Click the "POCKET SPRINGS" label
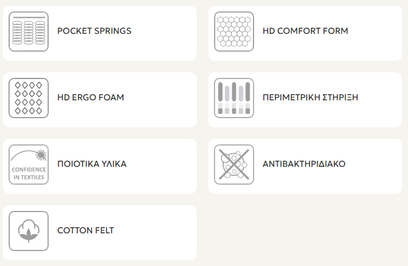408x266 pixels. pyautogui.click(x=94, y=31)
